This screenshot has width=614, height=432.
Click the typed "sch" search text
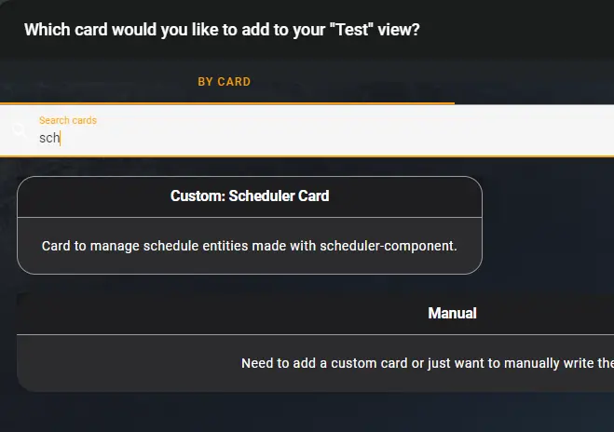(48, 138)
